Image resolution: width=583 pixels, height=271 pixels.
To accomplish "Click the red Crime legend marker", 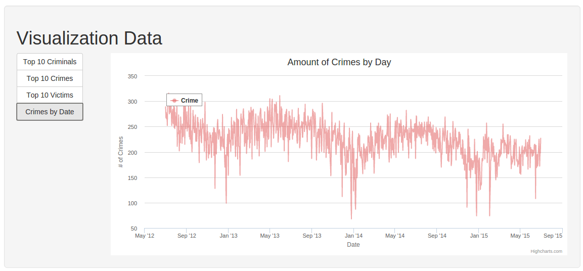I will tap(174, 101).
